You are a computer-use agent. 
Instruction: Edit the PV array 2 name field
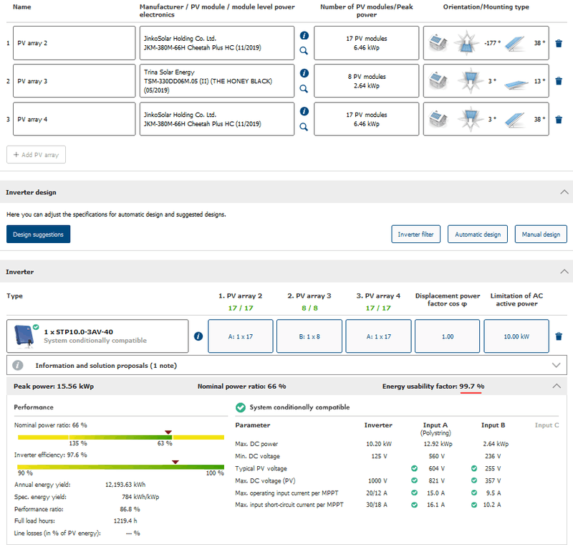pos(74,43)
